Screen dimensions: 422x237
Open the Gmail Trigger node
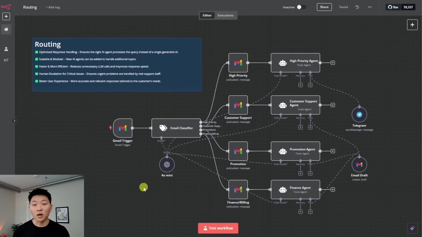[x=122, y=128]
